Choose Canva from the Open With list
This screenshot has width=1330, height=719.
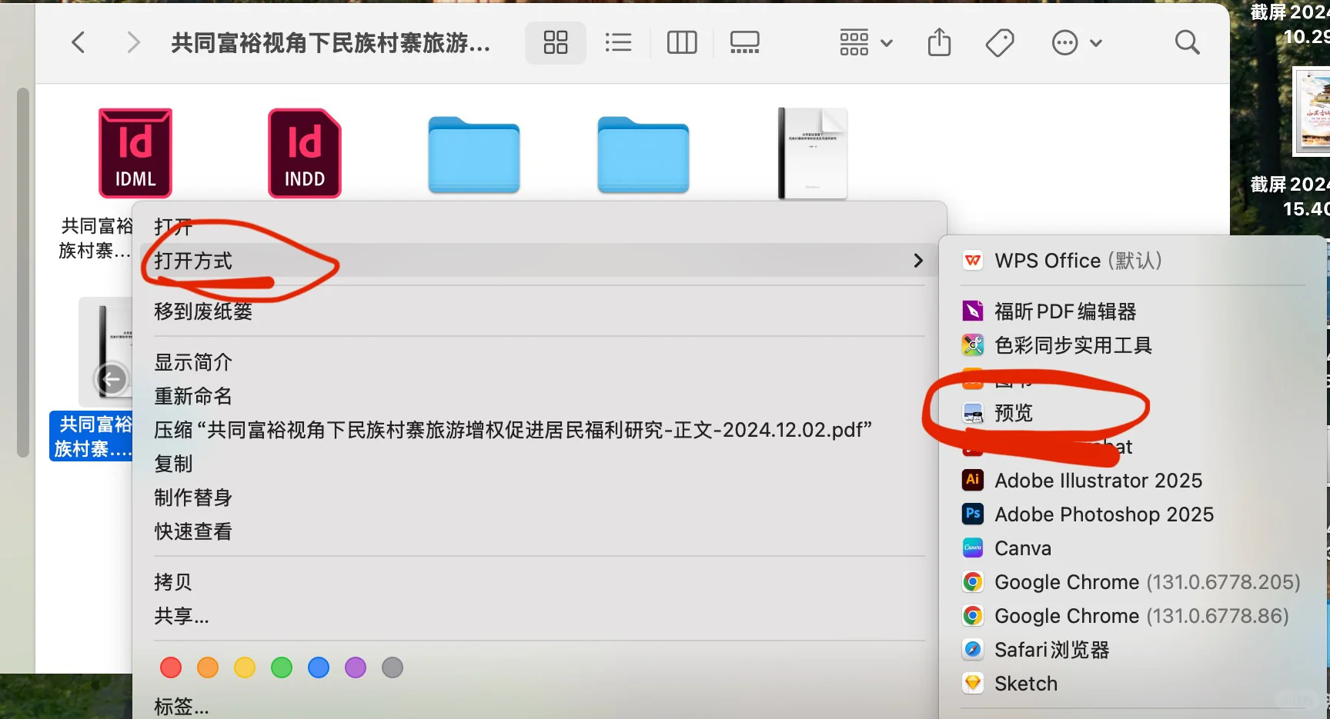tap(1022, 548)
